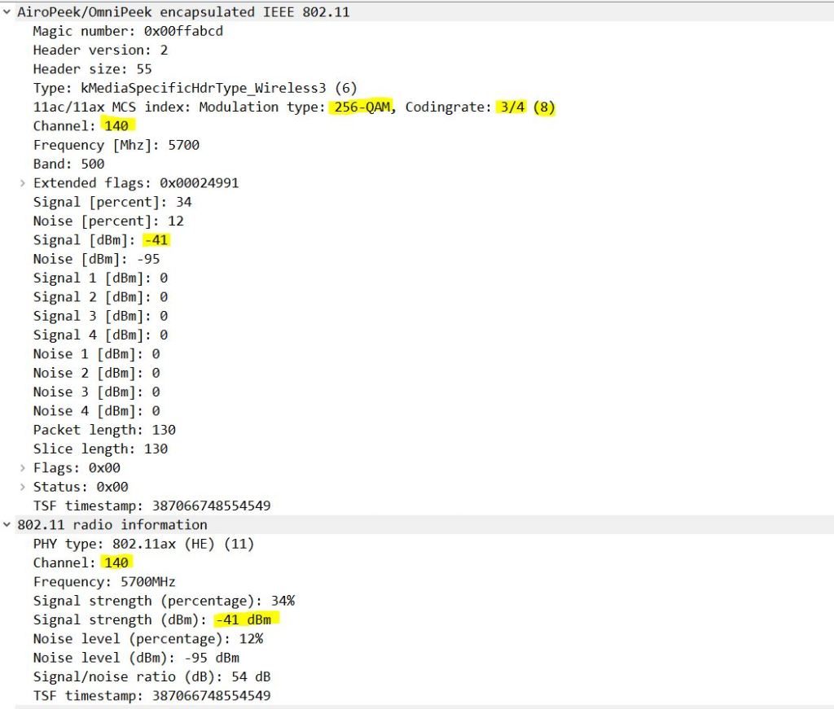Screen dimensions: 834x709
Task: Select the Frequency [Mhz]: 5700 field
Action: point(116,145)
